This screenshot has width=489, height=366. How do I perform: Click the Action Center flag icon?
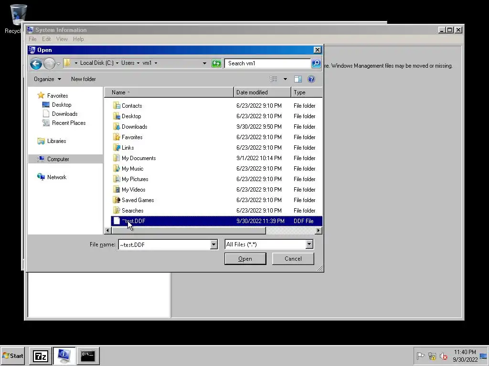pos(420,356)
